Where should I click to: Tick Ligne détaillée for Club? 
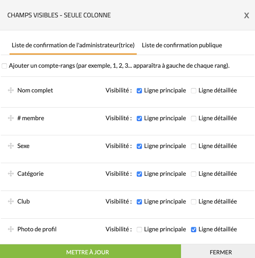point(194,202)
